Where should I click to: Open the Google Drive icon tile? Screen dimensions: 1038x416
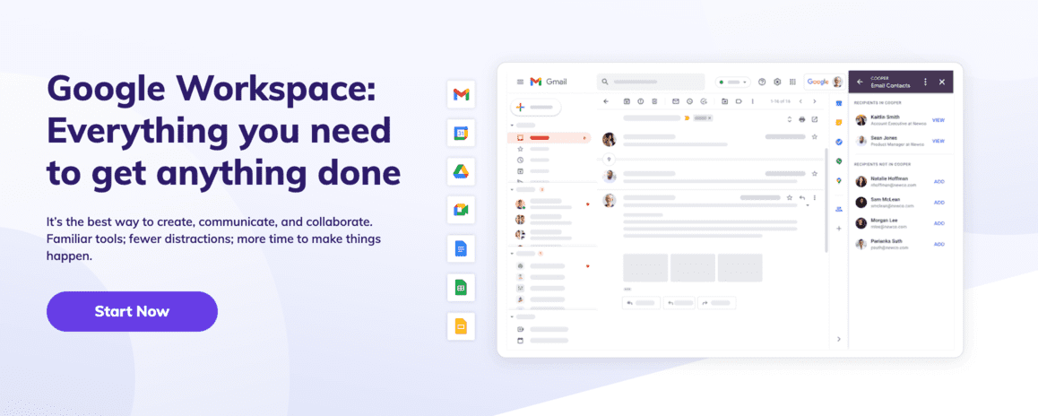click(x=461, y=171)
